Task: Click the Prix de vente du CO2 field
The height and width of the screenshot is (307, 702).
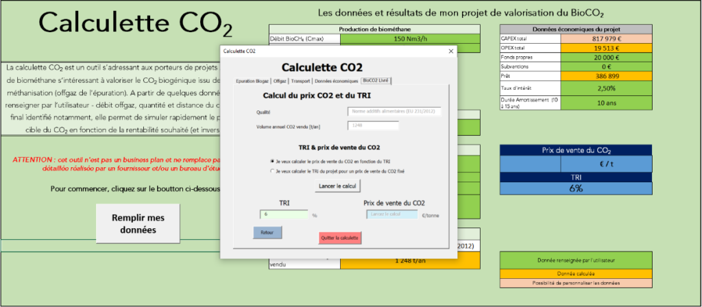Action: tap(391, 214)
